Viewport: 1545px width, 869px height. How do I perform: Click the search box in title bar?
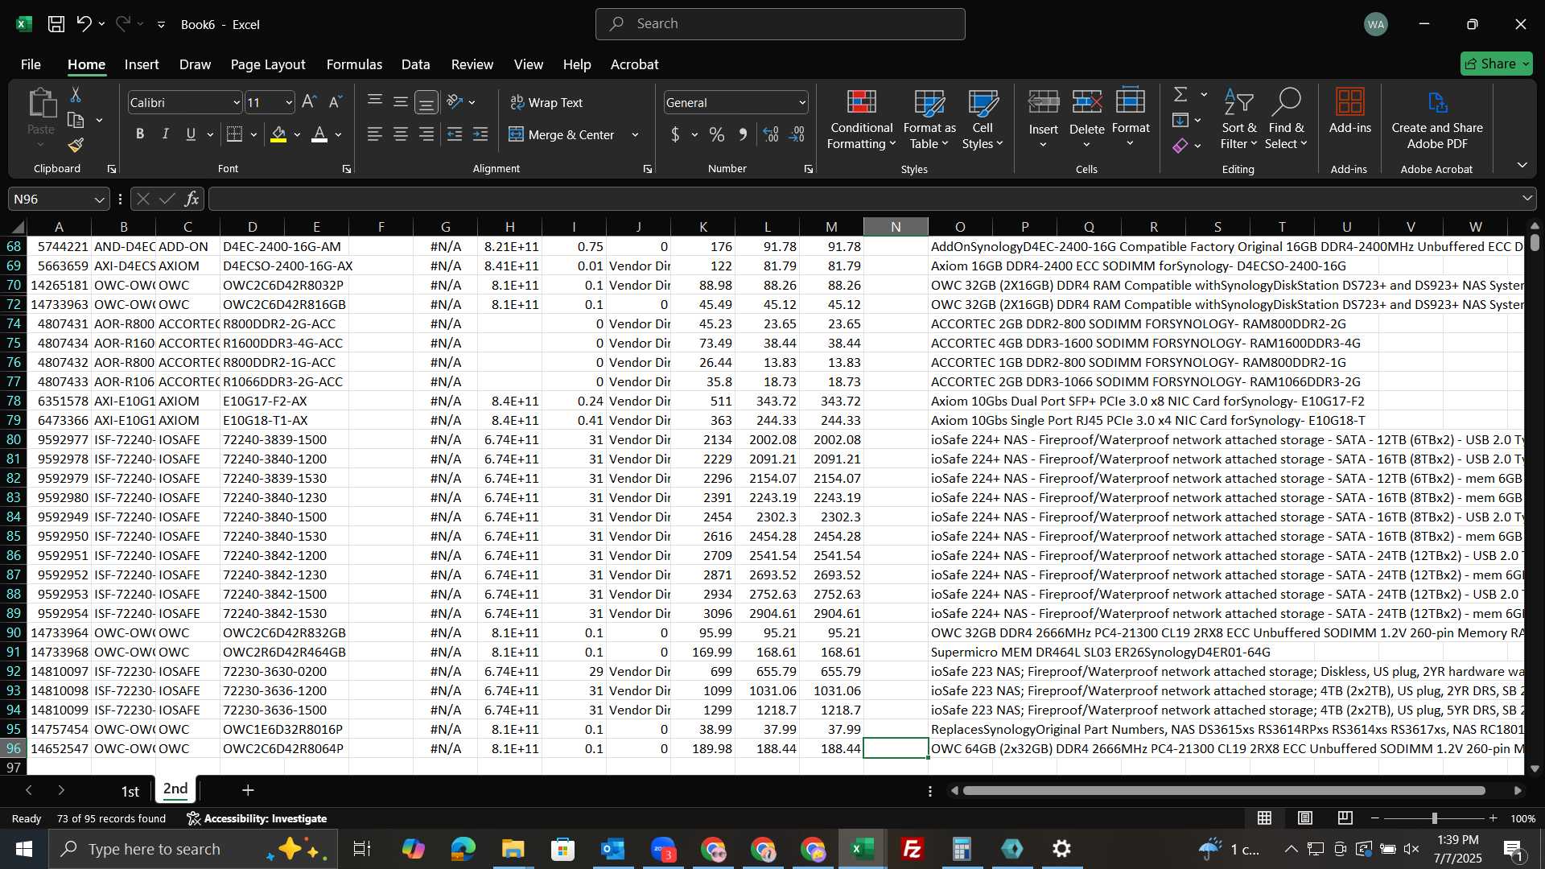[x=781, y=24]
